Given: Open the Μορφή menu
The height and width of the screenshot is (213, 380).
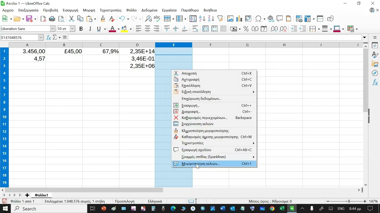Looking at the screenshot, I should (89, 10).
